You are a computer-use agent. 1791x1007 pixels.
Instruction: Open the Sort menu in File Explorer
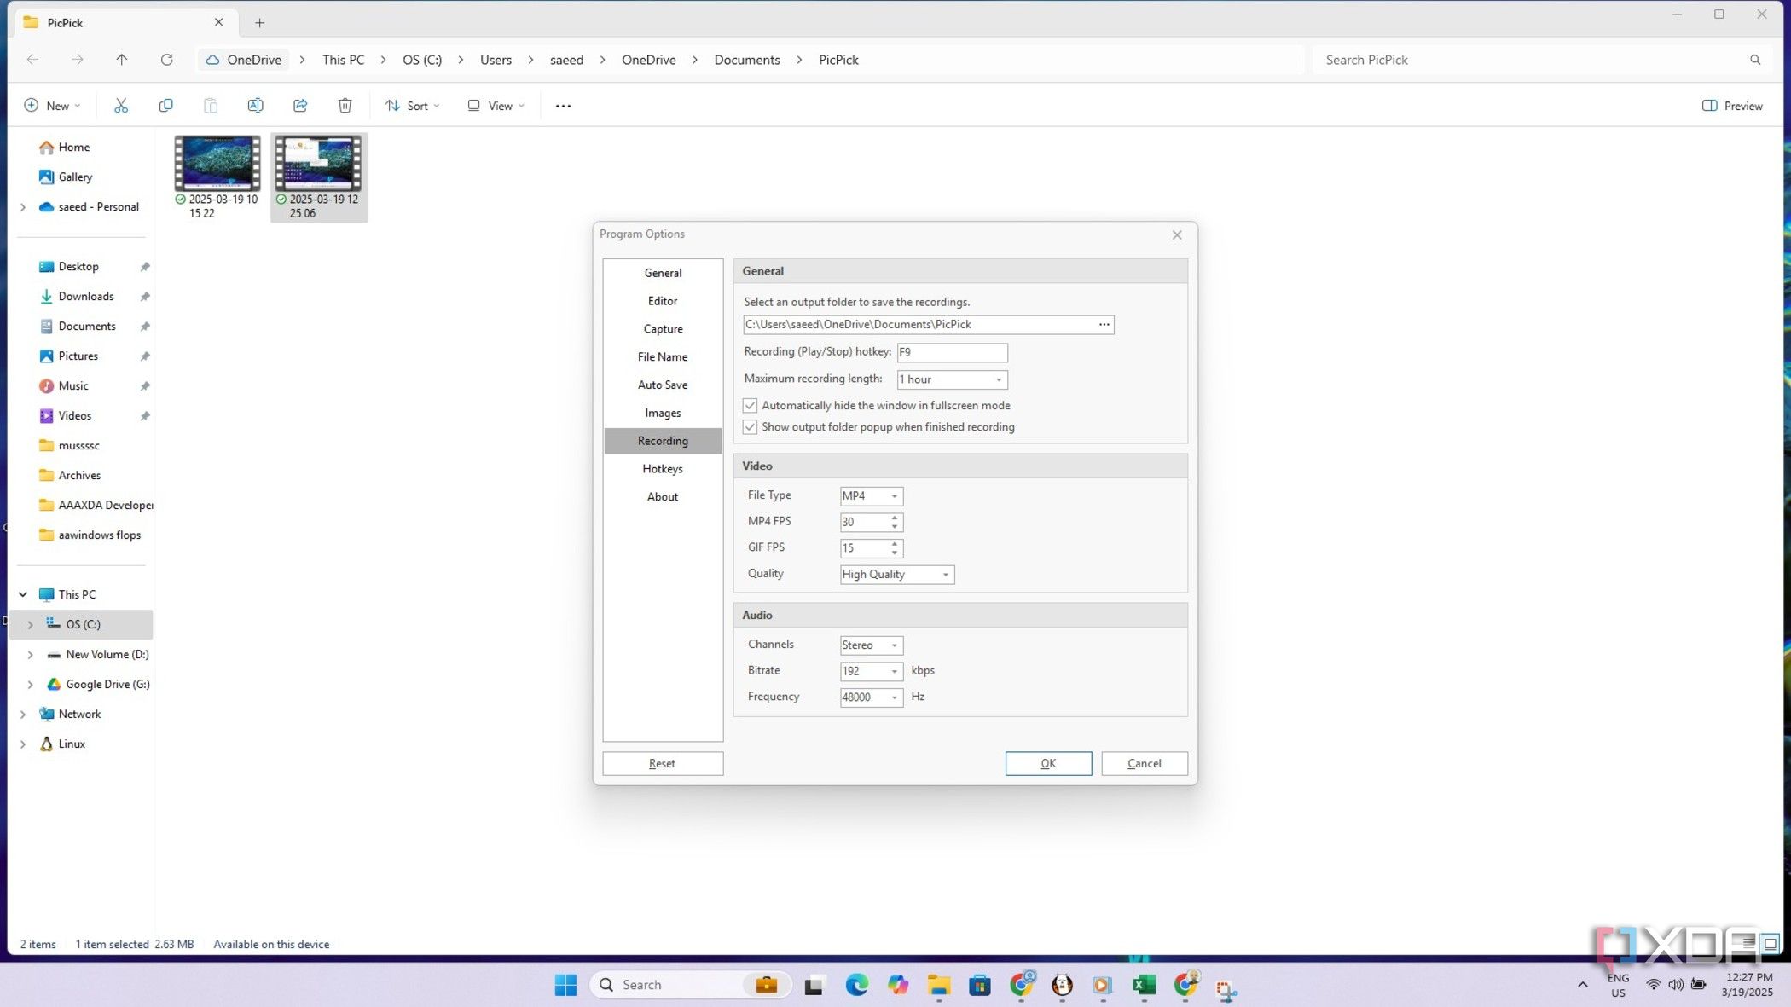[413, 106]
